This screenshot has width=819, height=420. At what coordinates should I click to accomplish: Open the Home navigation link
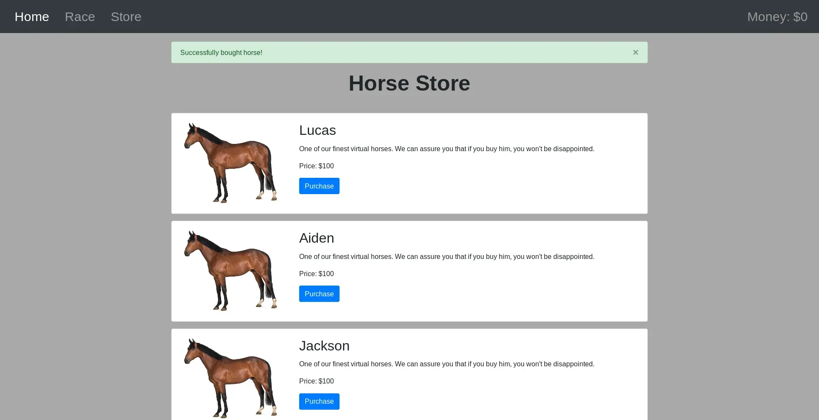pyautogui.click(x=32, y=17)
